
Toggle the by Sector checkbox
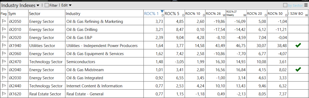(285, 5)
